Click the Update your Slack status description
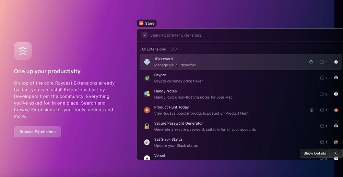Viewport: 343px width, 177px height. (x=176, y=146)
